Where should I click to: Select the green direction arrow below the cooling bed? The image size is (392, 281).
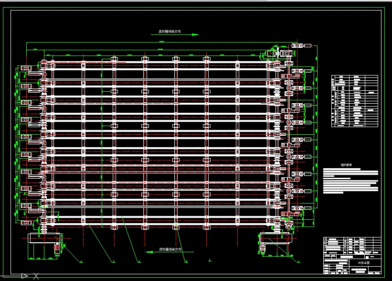tap(170, 252)
